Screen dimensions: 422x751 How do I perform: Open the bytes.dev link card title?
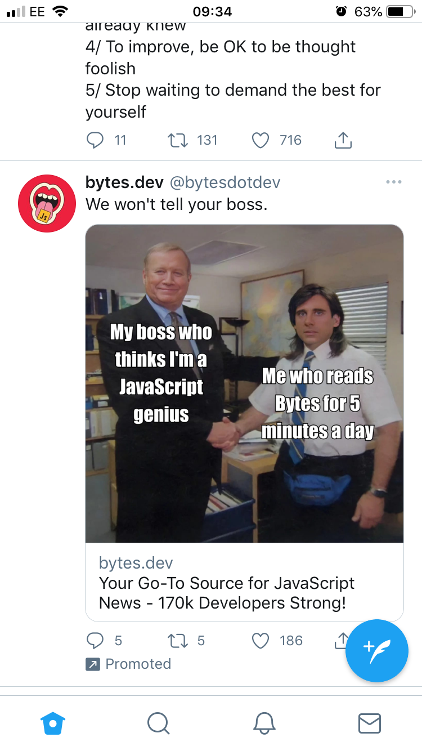pyautogui.click(x=227, y=593)
